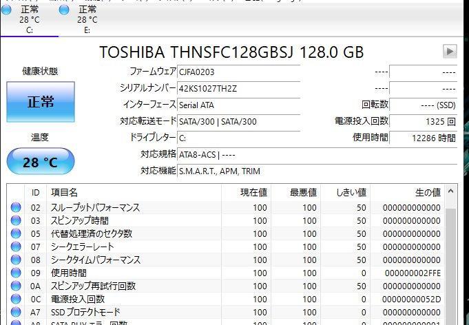
Task: Select the 代替処理済のセクタ数 row name
Action: tap(91, 234)
